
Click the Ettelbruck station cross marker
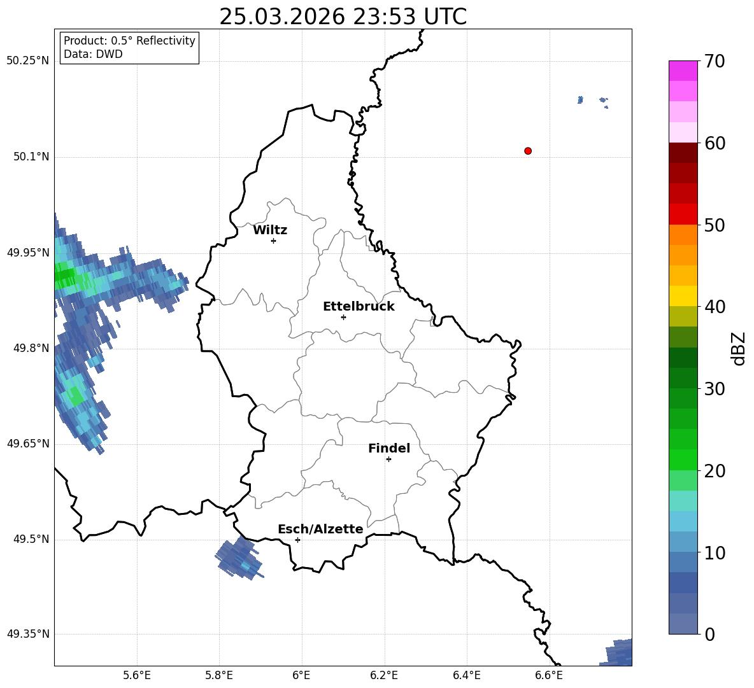pos(343,317)
